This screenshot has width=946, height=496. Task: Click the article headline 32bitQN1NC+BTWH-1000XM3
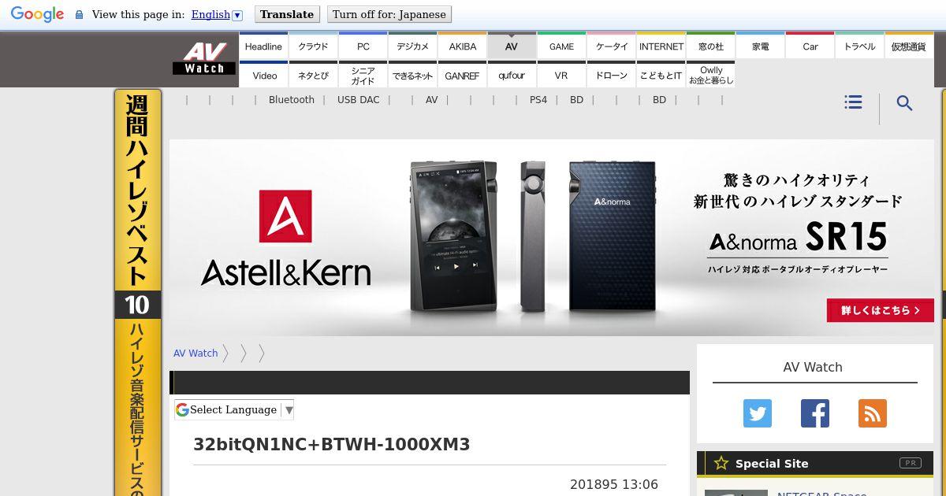332,445
